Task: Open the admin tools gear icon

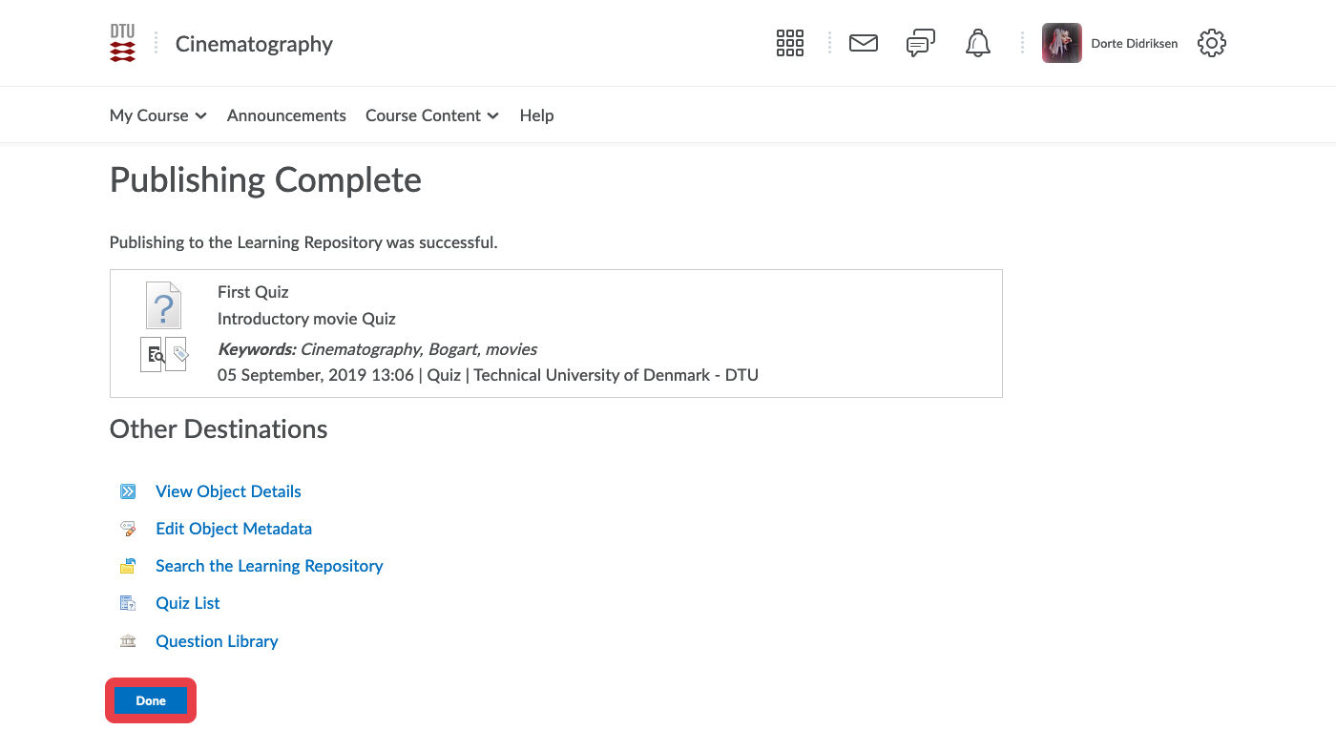Action: coord(1211,43)
